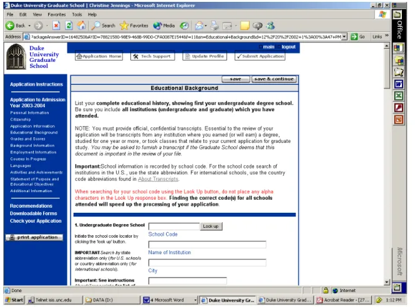Click the Word icon in Office shortcut bar
This screenshot has height=307, width=415.
coord(399,84)
